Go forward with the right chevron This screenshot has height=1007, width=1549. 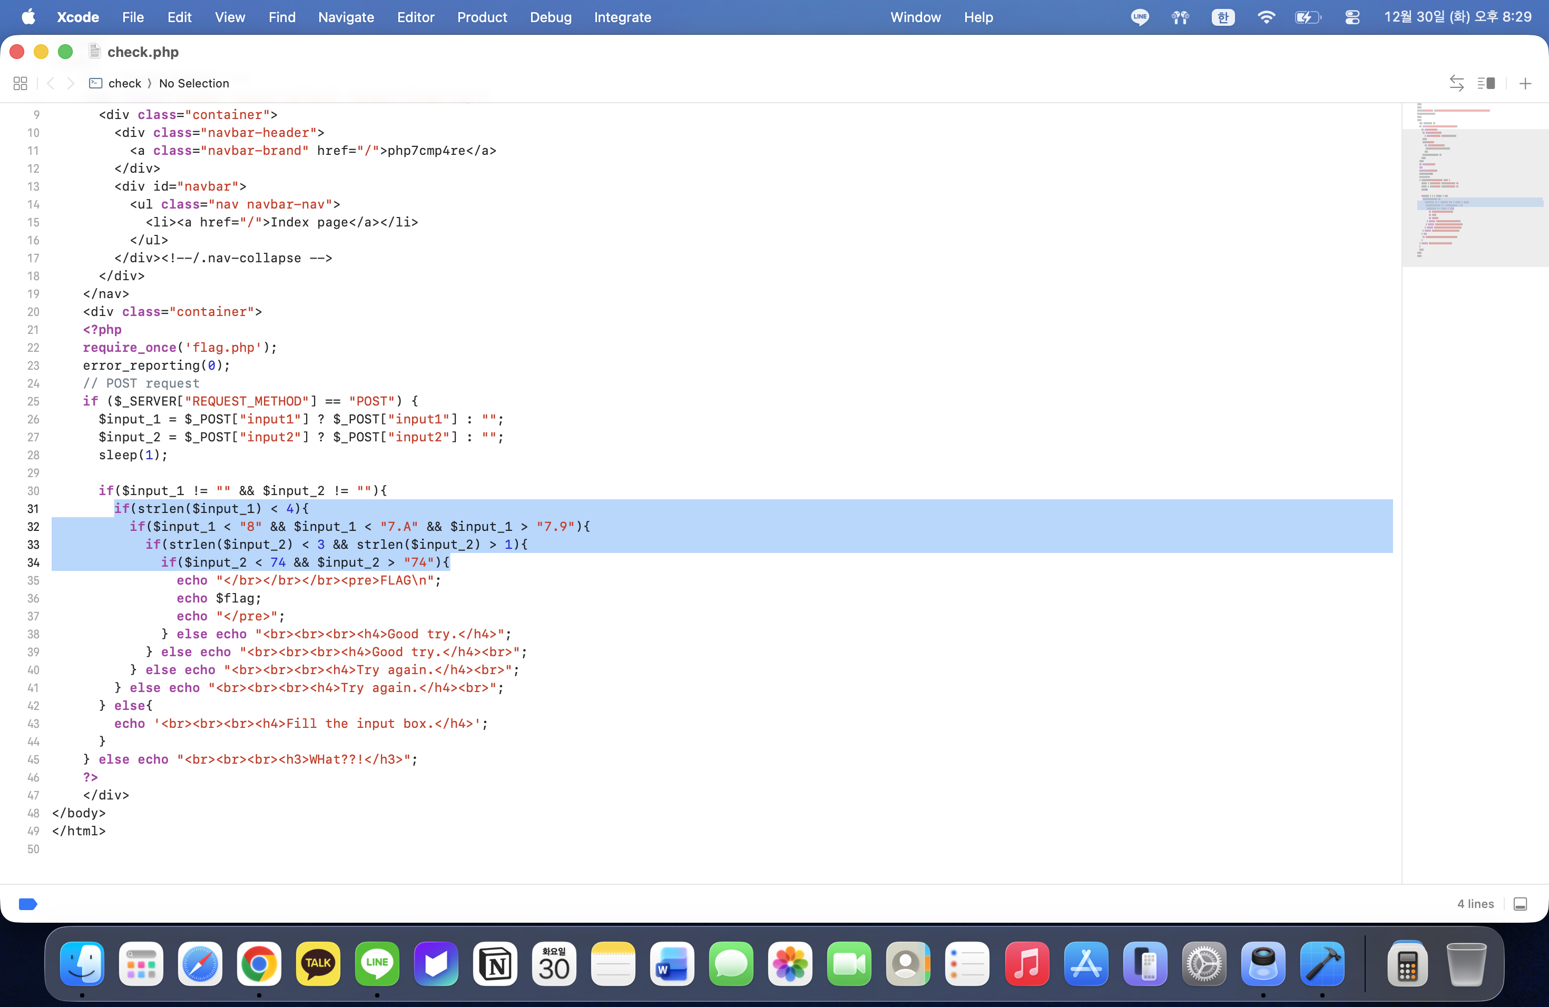(71, 83)
